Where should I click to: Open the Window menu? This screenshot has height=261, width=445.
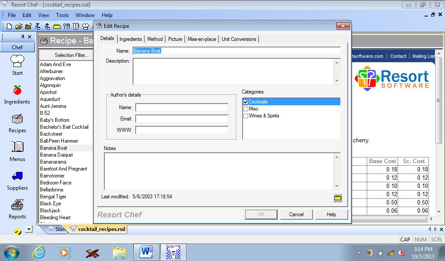point(85,15)
